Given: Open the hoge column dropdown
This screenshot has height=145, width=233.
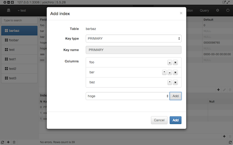Looking at the screenshot, I should (x=127, y=96).
